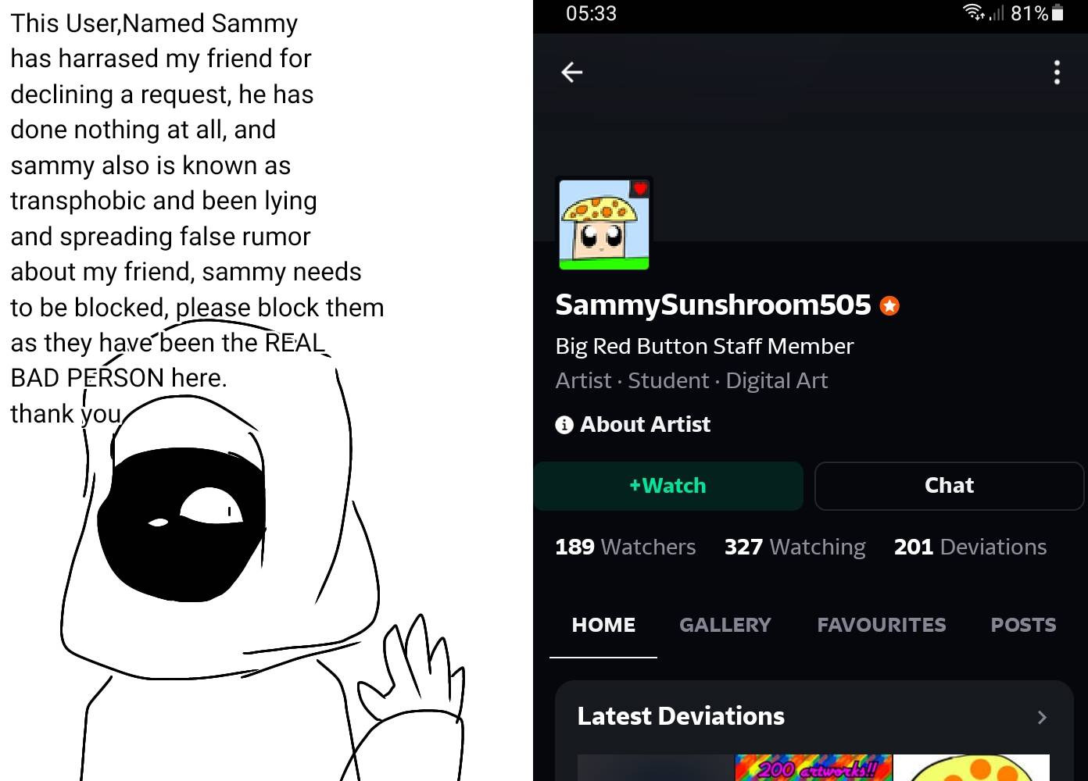
Task: Tap the About Artist info icon
Action: (x=564, y=425)
